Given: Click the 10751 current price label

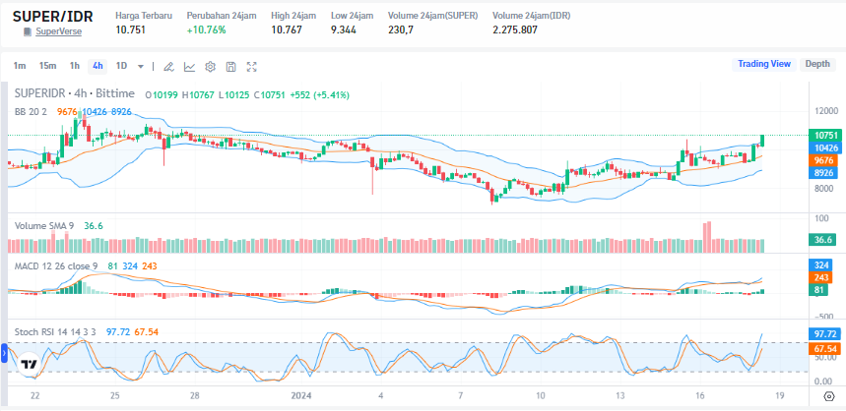Looking at the screenshot, I should (x=825, y=136).
